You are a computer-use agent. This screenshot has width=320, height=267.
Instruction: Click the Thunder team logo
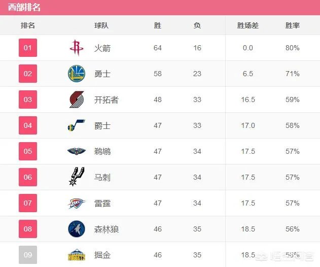(76, 203)
